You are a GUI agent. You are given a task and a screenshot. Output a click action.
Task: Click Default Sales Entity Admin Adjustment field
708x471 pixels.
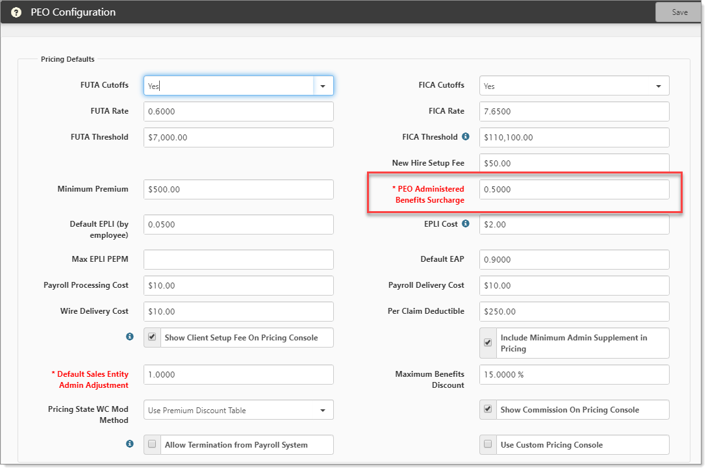point(238,374)
